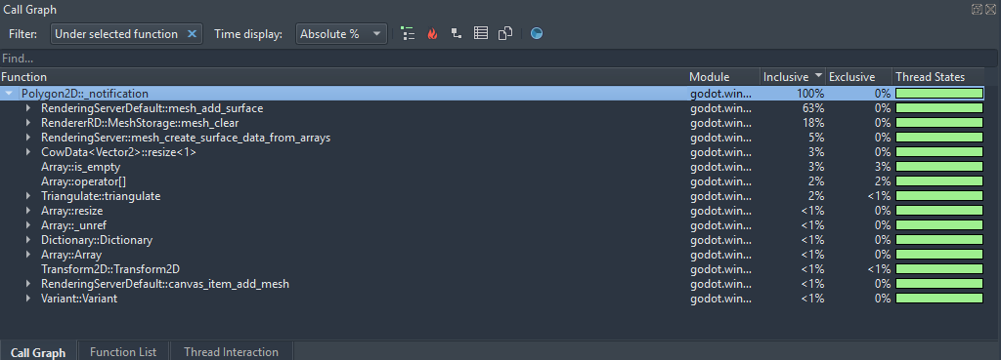Image resolution: width=1001 pixels, height=360 pixels.
Task: Sort by the Exclusive column header
Action: (x=858, y=76)
